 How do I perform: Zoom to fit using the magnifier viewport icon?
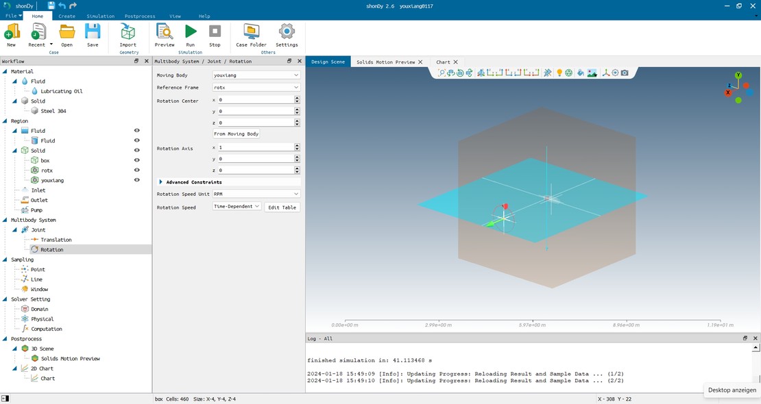(x=441, y=73)
